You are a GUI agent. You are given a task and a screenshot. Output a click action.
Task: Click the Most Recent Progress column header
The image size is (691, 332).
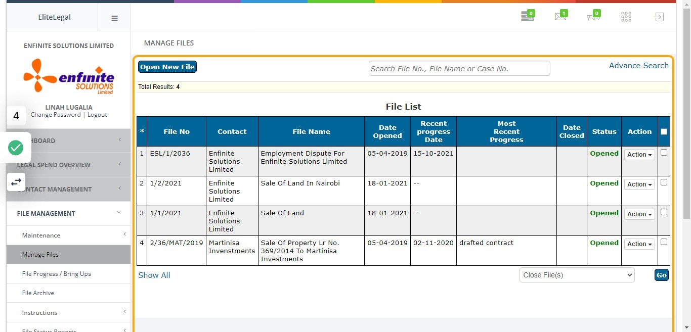point(506,131)
